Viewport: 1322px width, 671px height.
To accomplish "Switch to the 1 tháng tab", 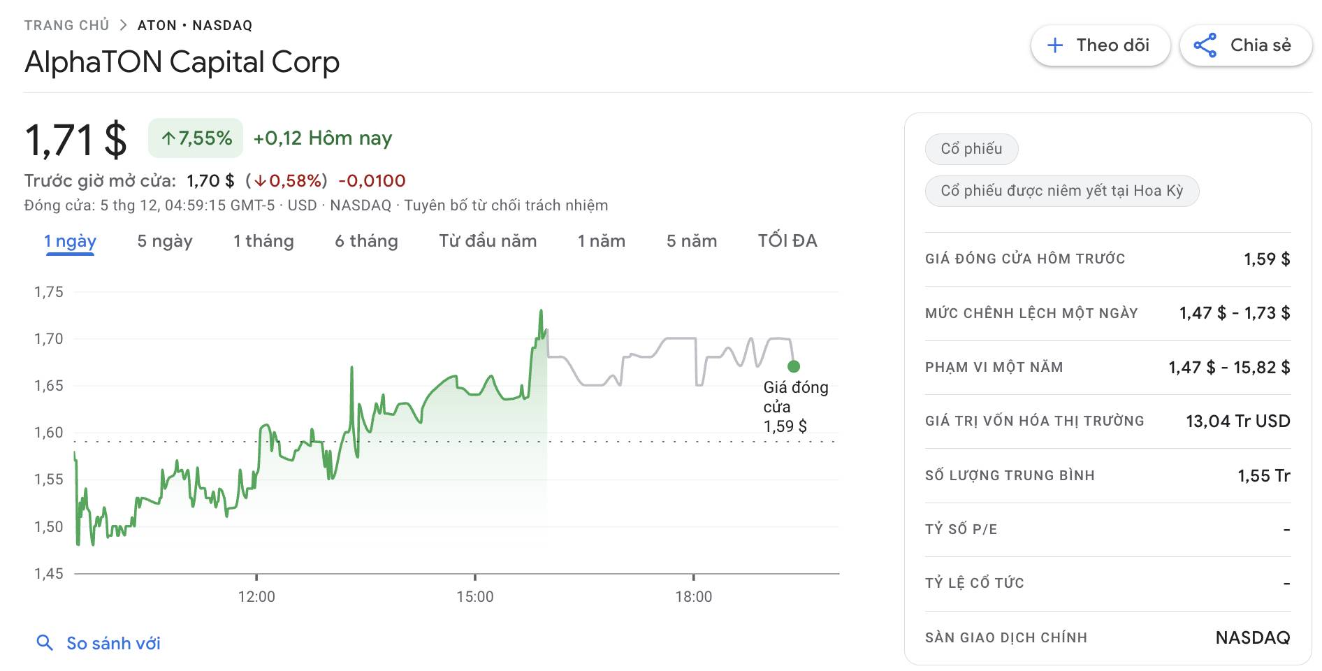I will coord(263,241).
